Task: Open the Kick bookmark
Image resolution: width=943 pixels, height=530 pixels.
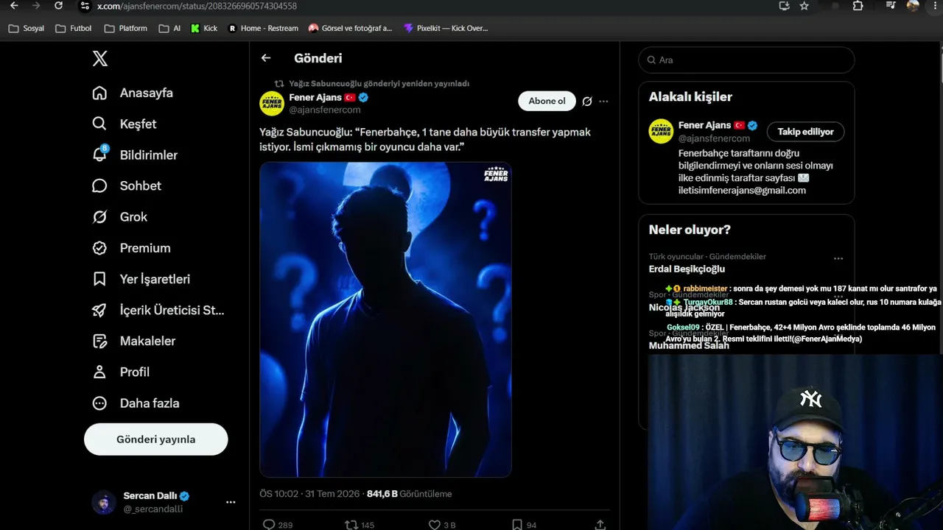Action: pyautogui.click(x=204, y=29)
